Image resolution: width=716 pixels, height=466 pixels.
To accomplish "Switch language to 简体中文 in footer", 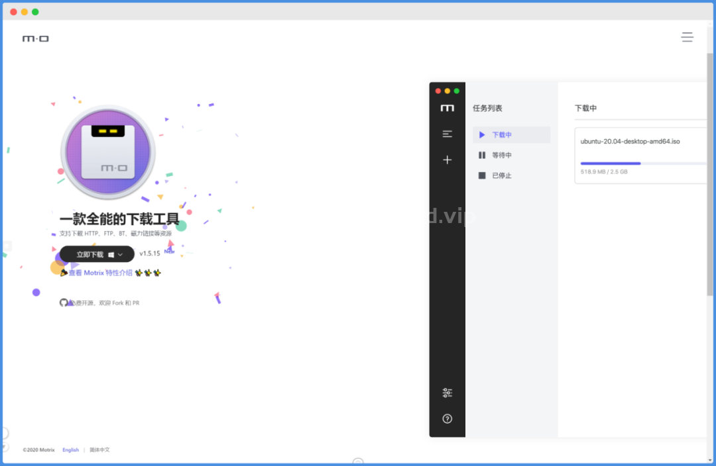I will coord(99,449).
